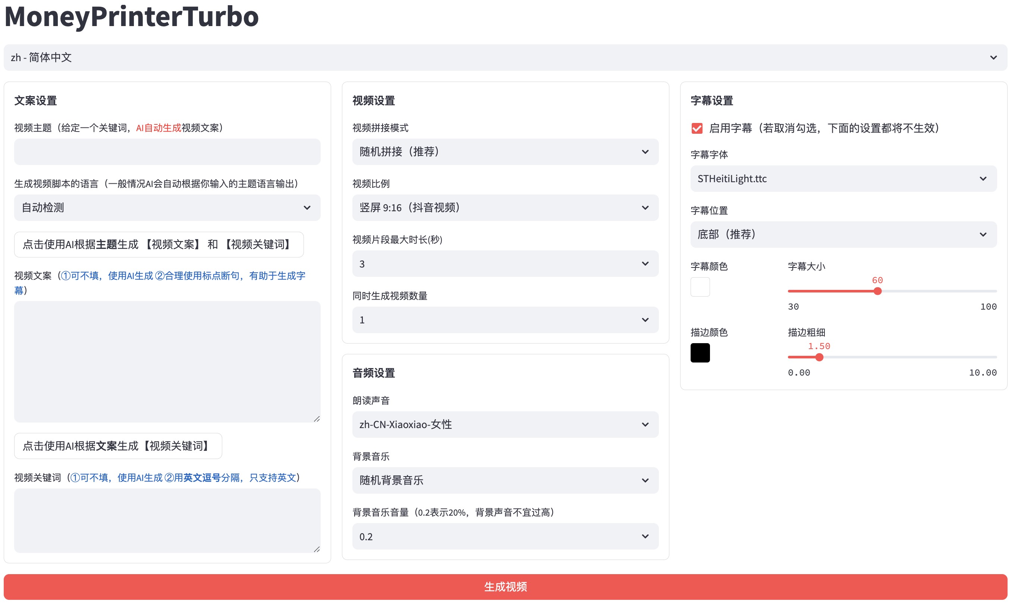1018x614 pixels.
Task: Click 点击使用AI根据文案生成视频关键词 button
Action: coord(116,446)
